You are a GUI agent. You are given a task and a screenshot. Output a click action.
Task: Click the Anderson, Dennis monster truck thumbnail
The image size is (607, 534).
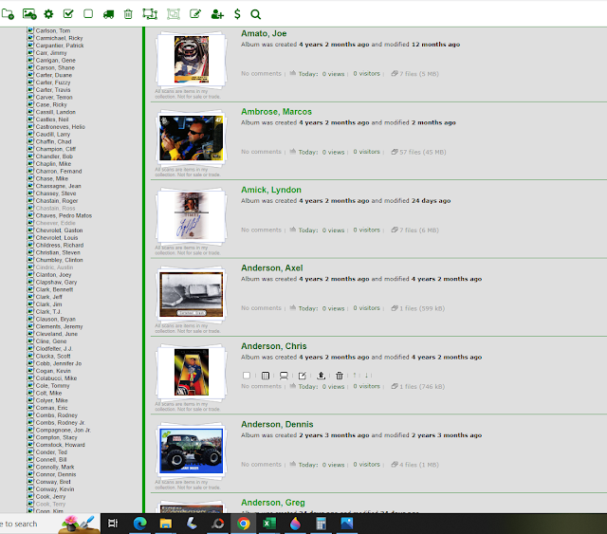(192, 451)
